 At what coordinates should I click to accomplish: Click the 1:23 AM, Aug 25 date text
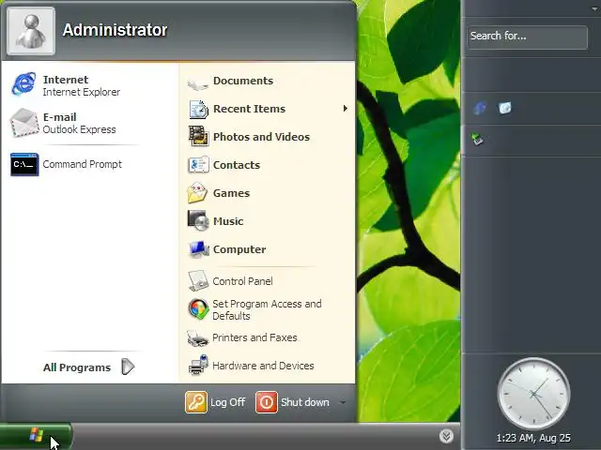click(533, 438)
